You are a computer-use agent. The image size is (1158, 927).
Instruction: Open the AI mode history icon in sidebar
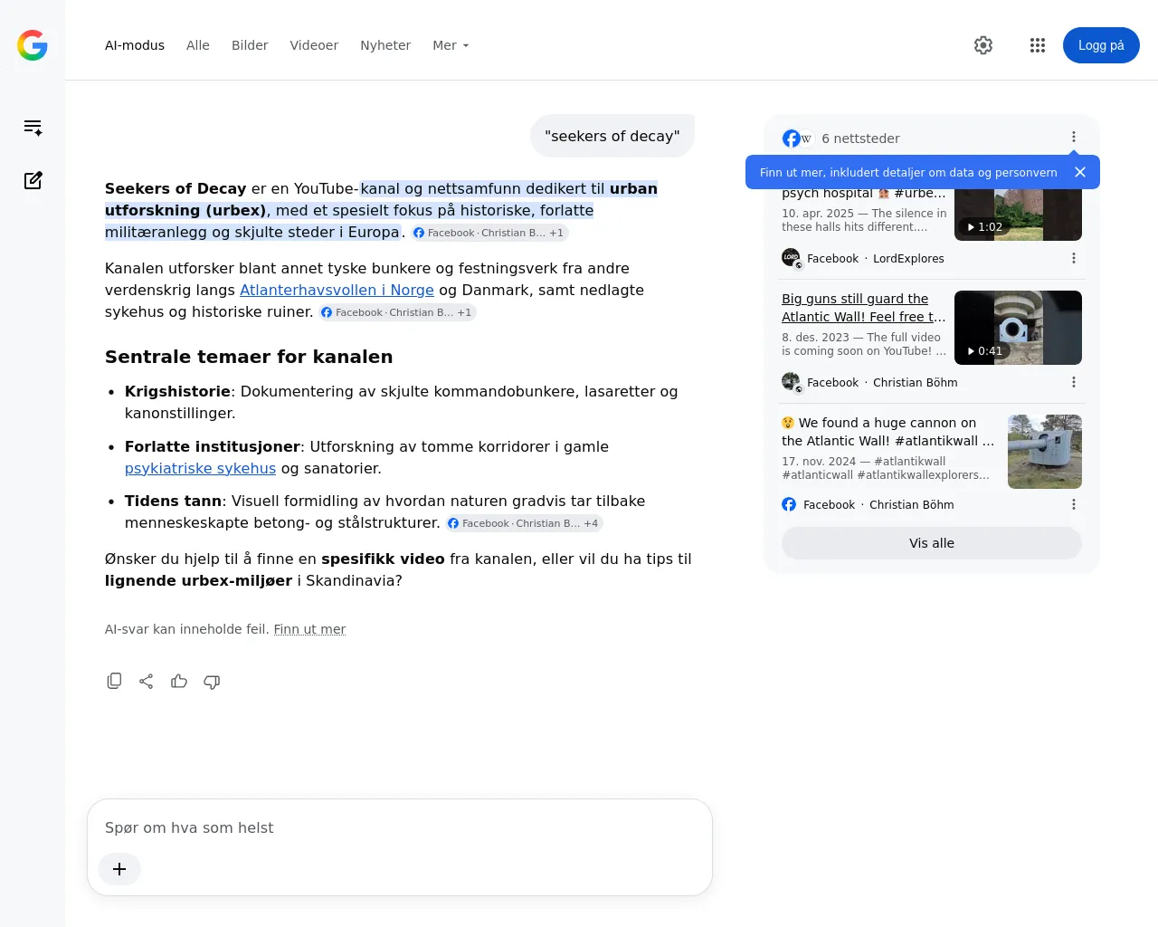[x=33, y=128]
